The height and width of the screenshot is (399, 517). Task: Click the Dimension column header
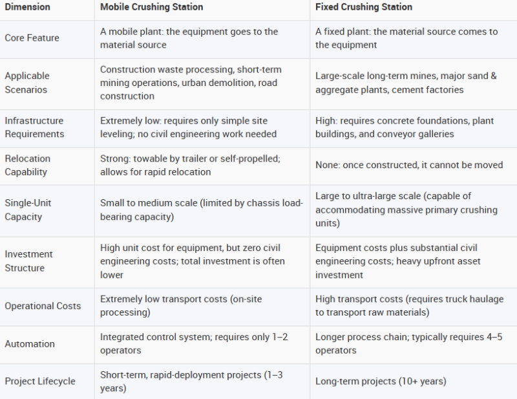pyautogui.click(x=27, y=7)
